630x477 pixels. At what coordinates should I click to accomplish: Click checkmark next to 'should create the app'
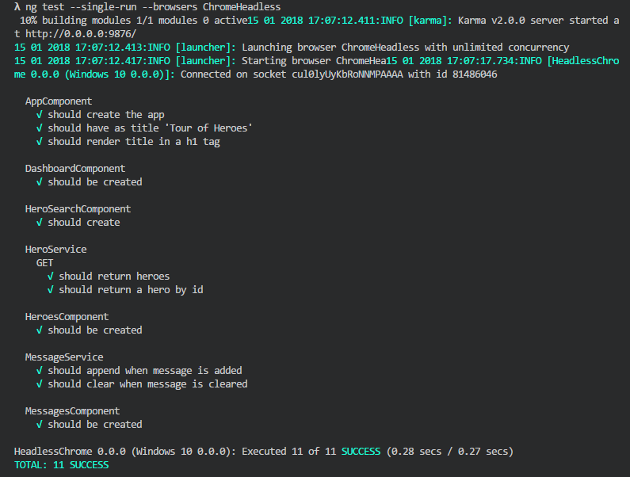tap(40, 115)
